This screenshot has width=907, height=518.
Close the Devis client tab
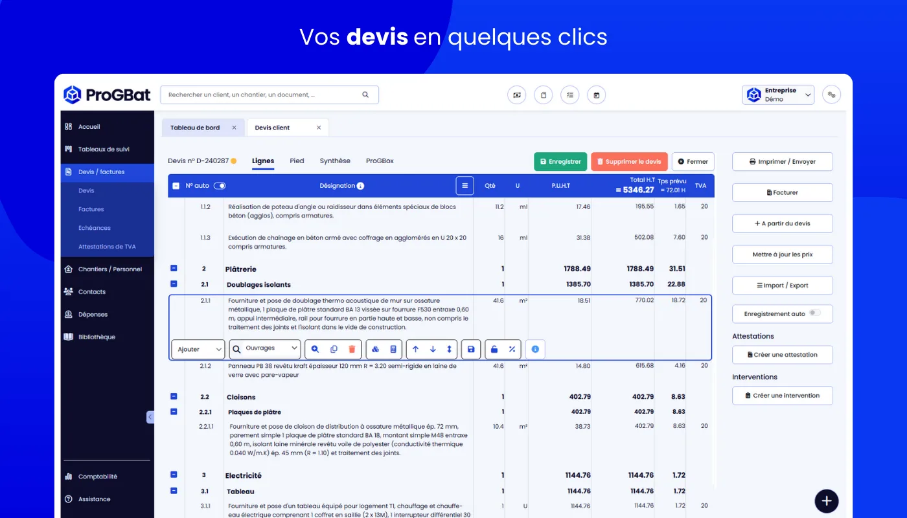tap(319, 128)
